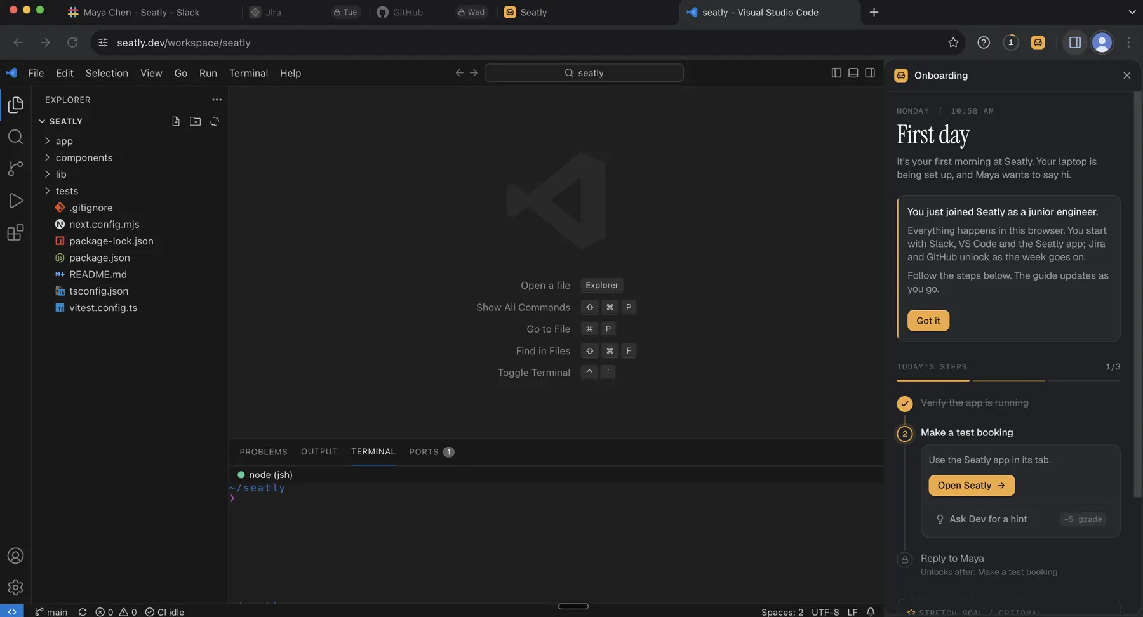Switch to the OUTPUT panel tab
The height and width of the screenshot is (617, 1143).
[319, 452]
